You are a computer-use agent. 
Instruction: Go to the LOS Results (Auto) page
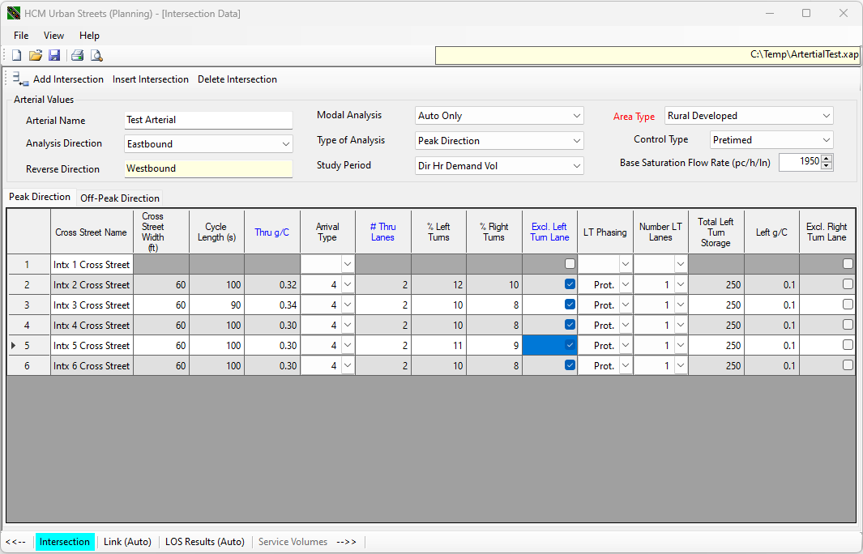point(204,542)
